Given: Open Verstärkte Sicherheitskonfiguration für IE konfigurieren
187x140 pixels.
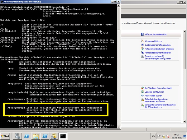Looking at the screenshot, I should (160, 106).
